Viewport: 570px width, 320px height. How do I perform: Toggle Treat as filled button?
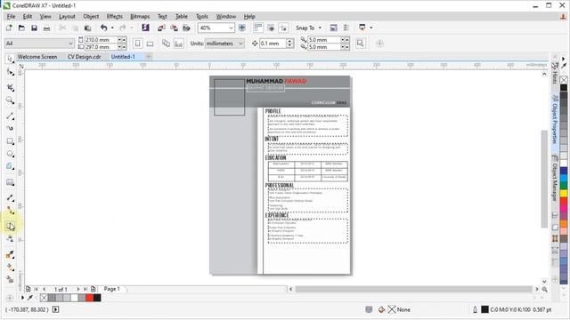click(x=360, y=44)
